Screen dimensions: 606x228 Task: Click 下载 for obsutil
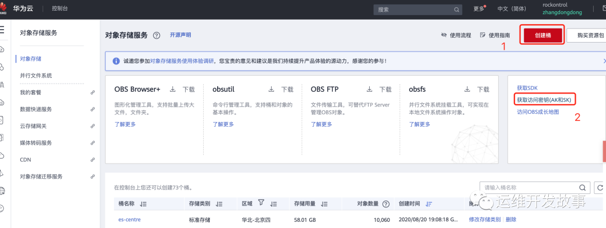[x=287, y=90]
